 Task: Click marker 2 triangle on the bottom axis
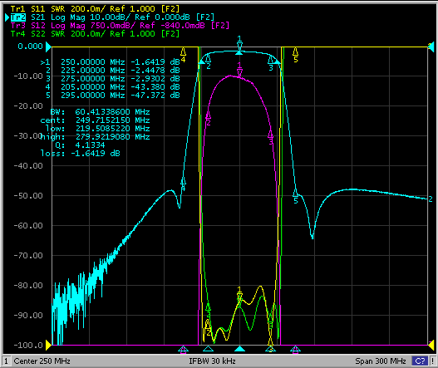tap(208, 348)
